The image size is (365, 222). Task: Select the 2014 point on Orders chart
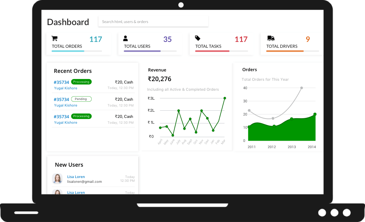click(315, 113)
